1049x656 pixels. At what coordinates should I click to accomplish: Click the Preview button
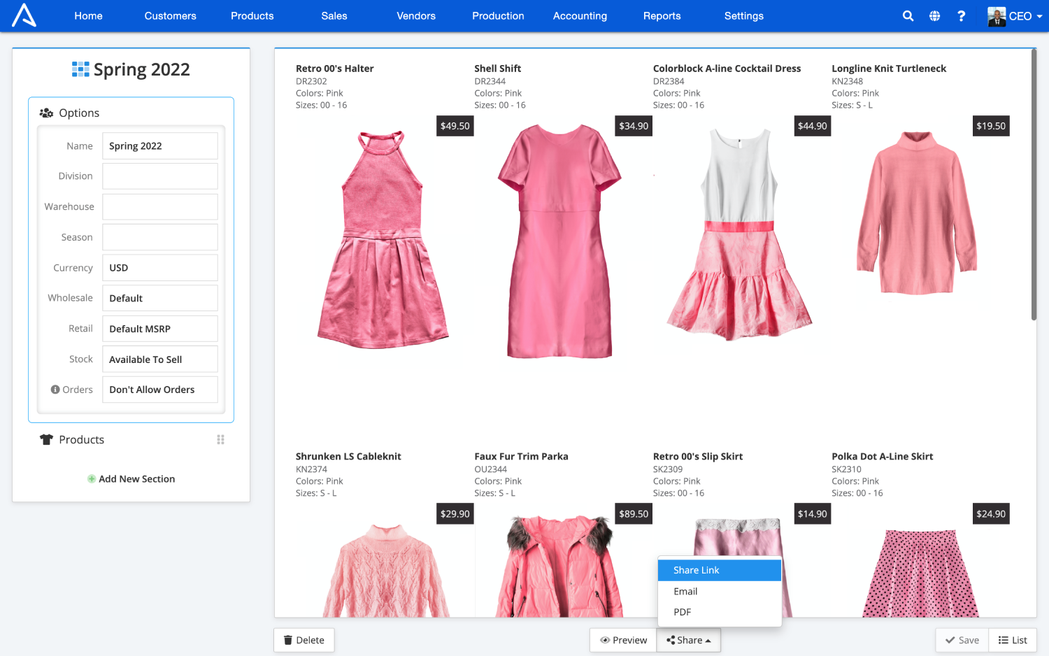coord(624,640)
